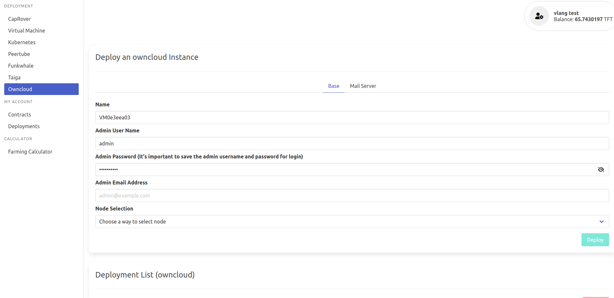View your Contracts
This screenshot has height=298, width=614.
point(19,114)
